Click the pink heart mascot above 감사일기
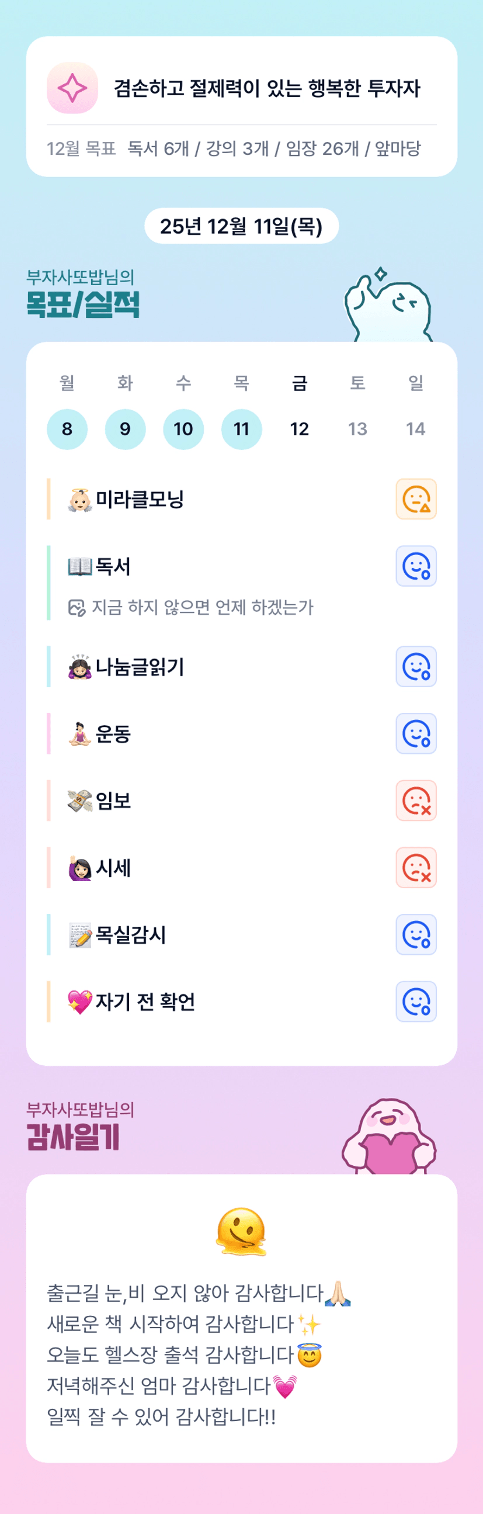 [x=389, y=1137]
